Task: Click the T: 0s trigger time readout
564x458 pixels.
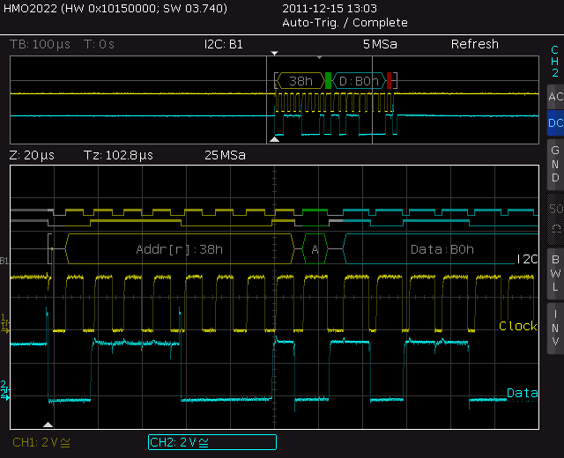Action: 99,44
